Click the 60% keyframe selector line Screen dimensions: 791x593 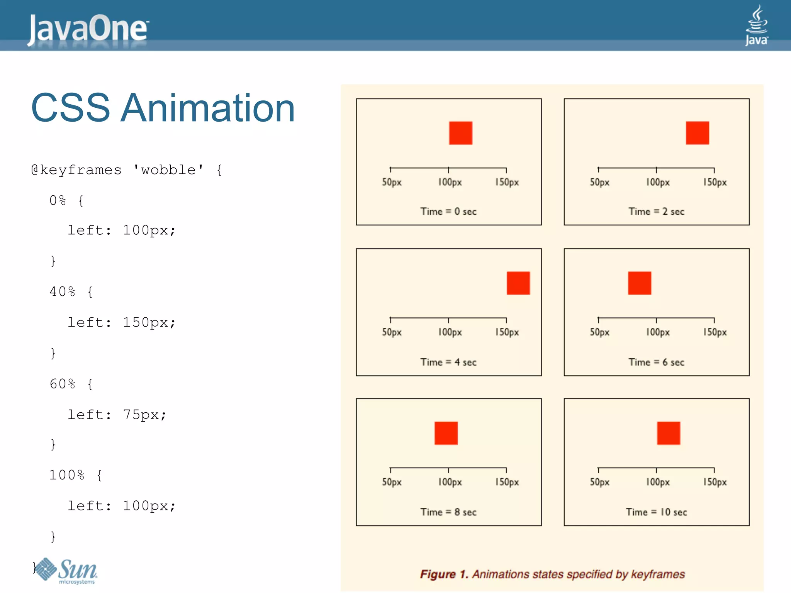point(71,384)
